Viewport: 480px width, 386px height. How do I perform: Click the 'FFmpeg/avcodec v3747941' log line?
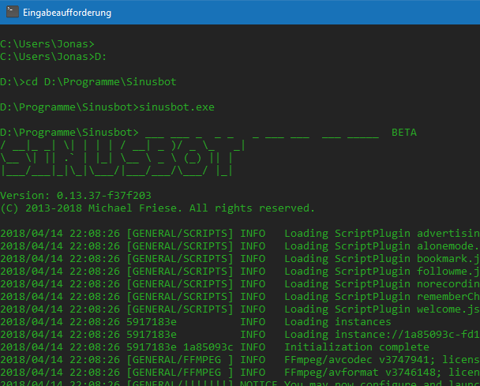point(240,360)
